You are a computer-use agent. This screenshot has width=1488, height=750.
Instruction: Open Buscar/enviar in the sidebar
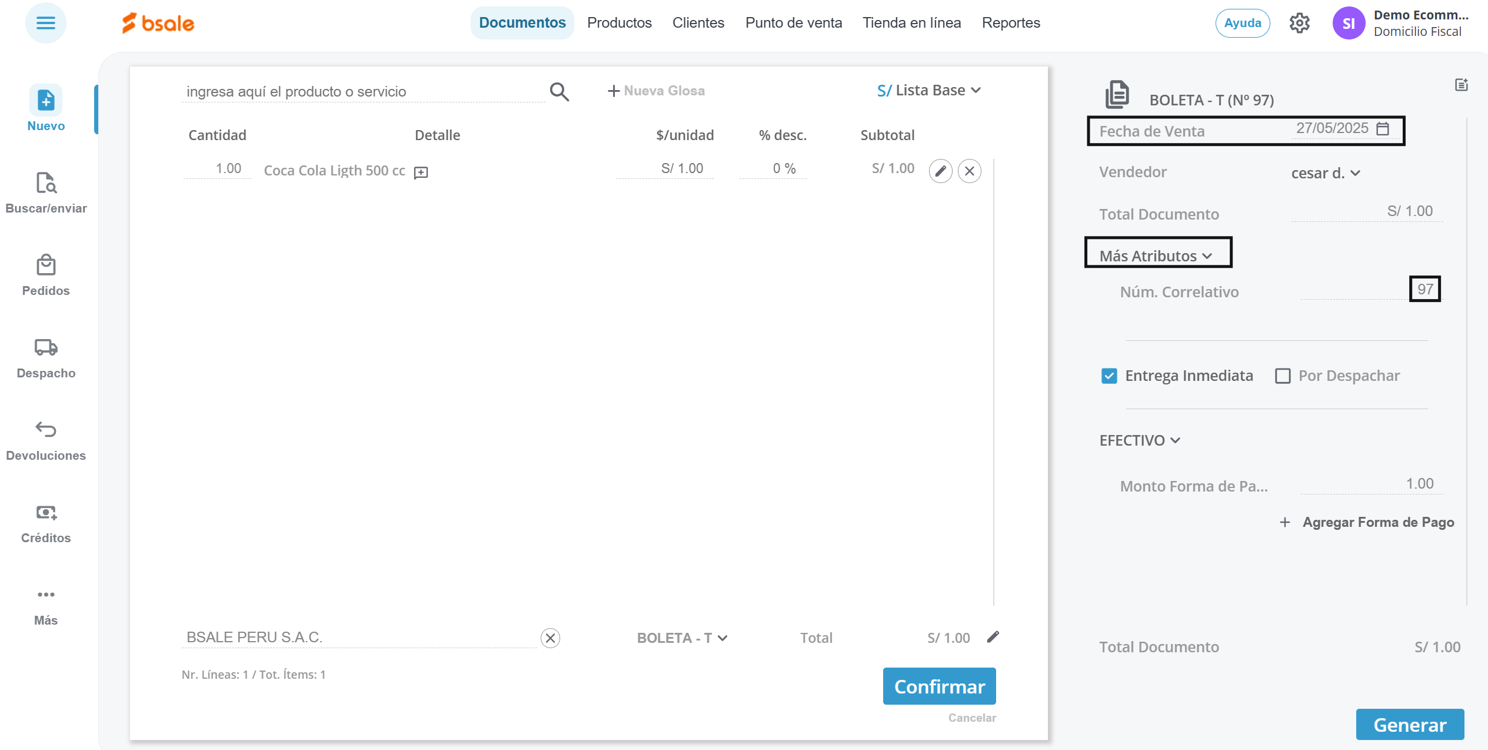(x=46, y=193)
